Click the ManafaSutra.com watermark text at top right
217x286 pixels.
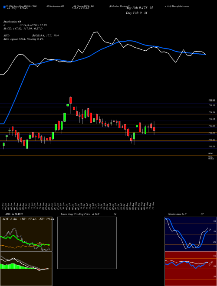point(180,6)
